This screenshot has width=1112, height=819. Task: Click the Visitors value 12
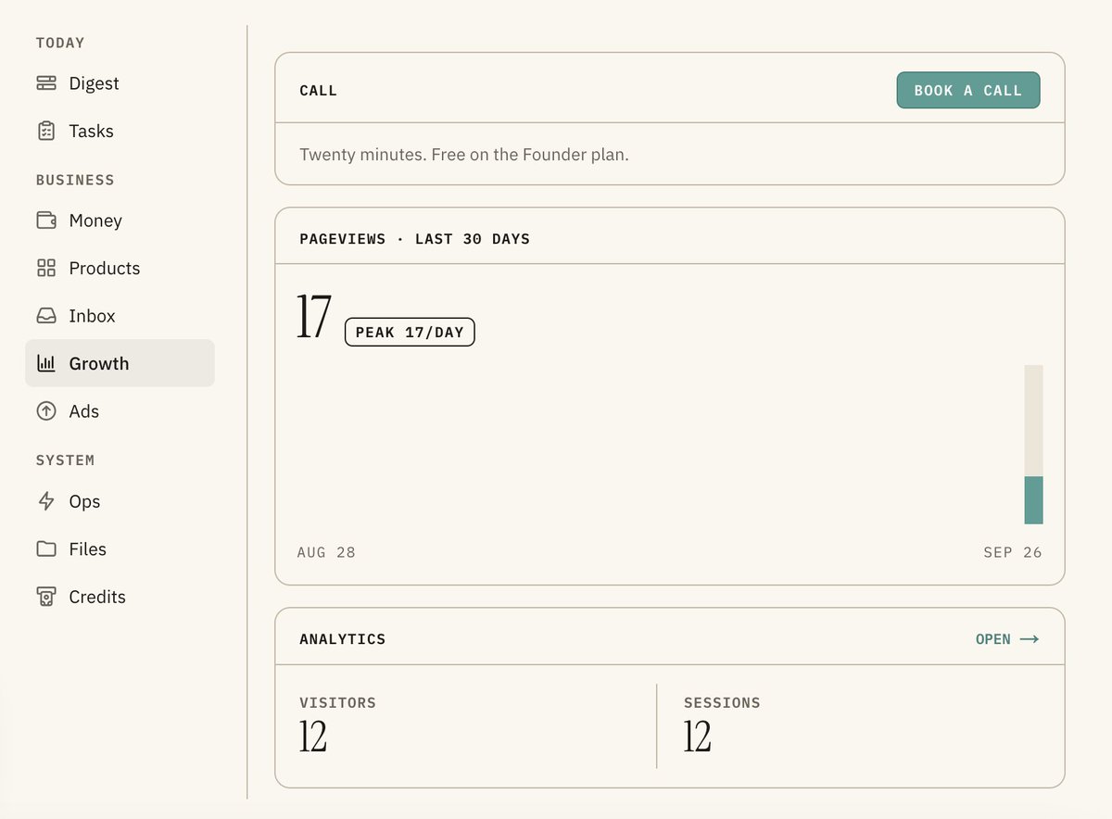[313, 737]
